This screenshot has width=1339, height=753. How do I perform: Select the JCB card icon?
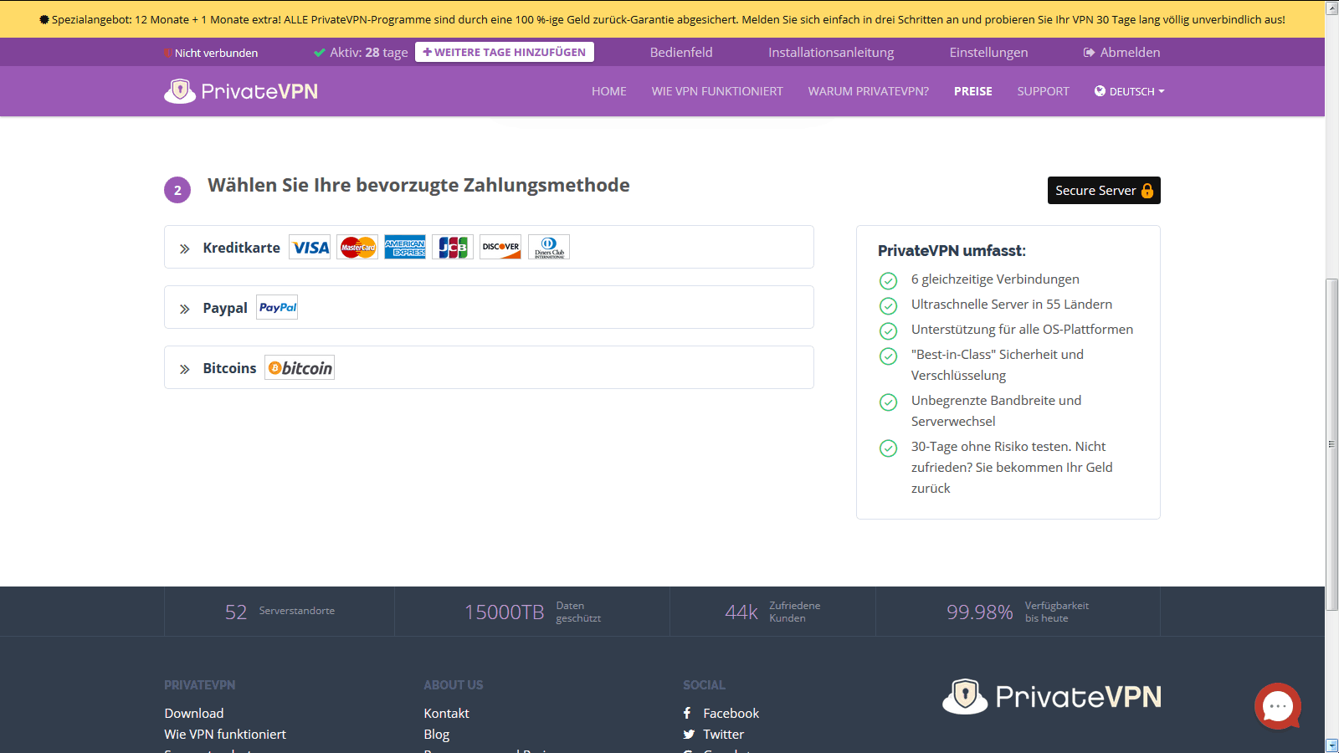tap(453, 247)
